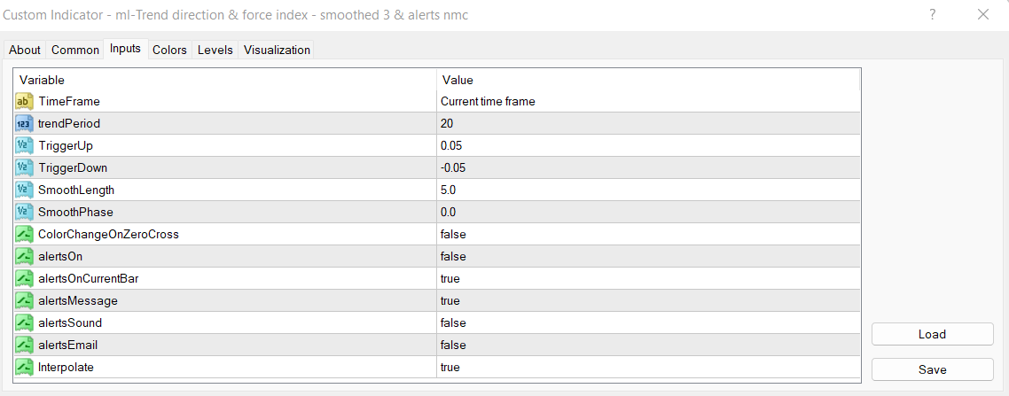Select the trendPeriod value 20 field
Viewport: 1009px width, 396px height.
[647, 124]
